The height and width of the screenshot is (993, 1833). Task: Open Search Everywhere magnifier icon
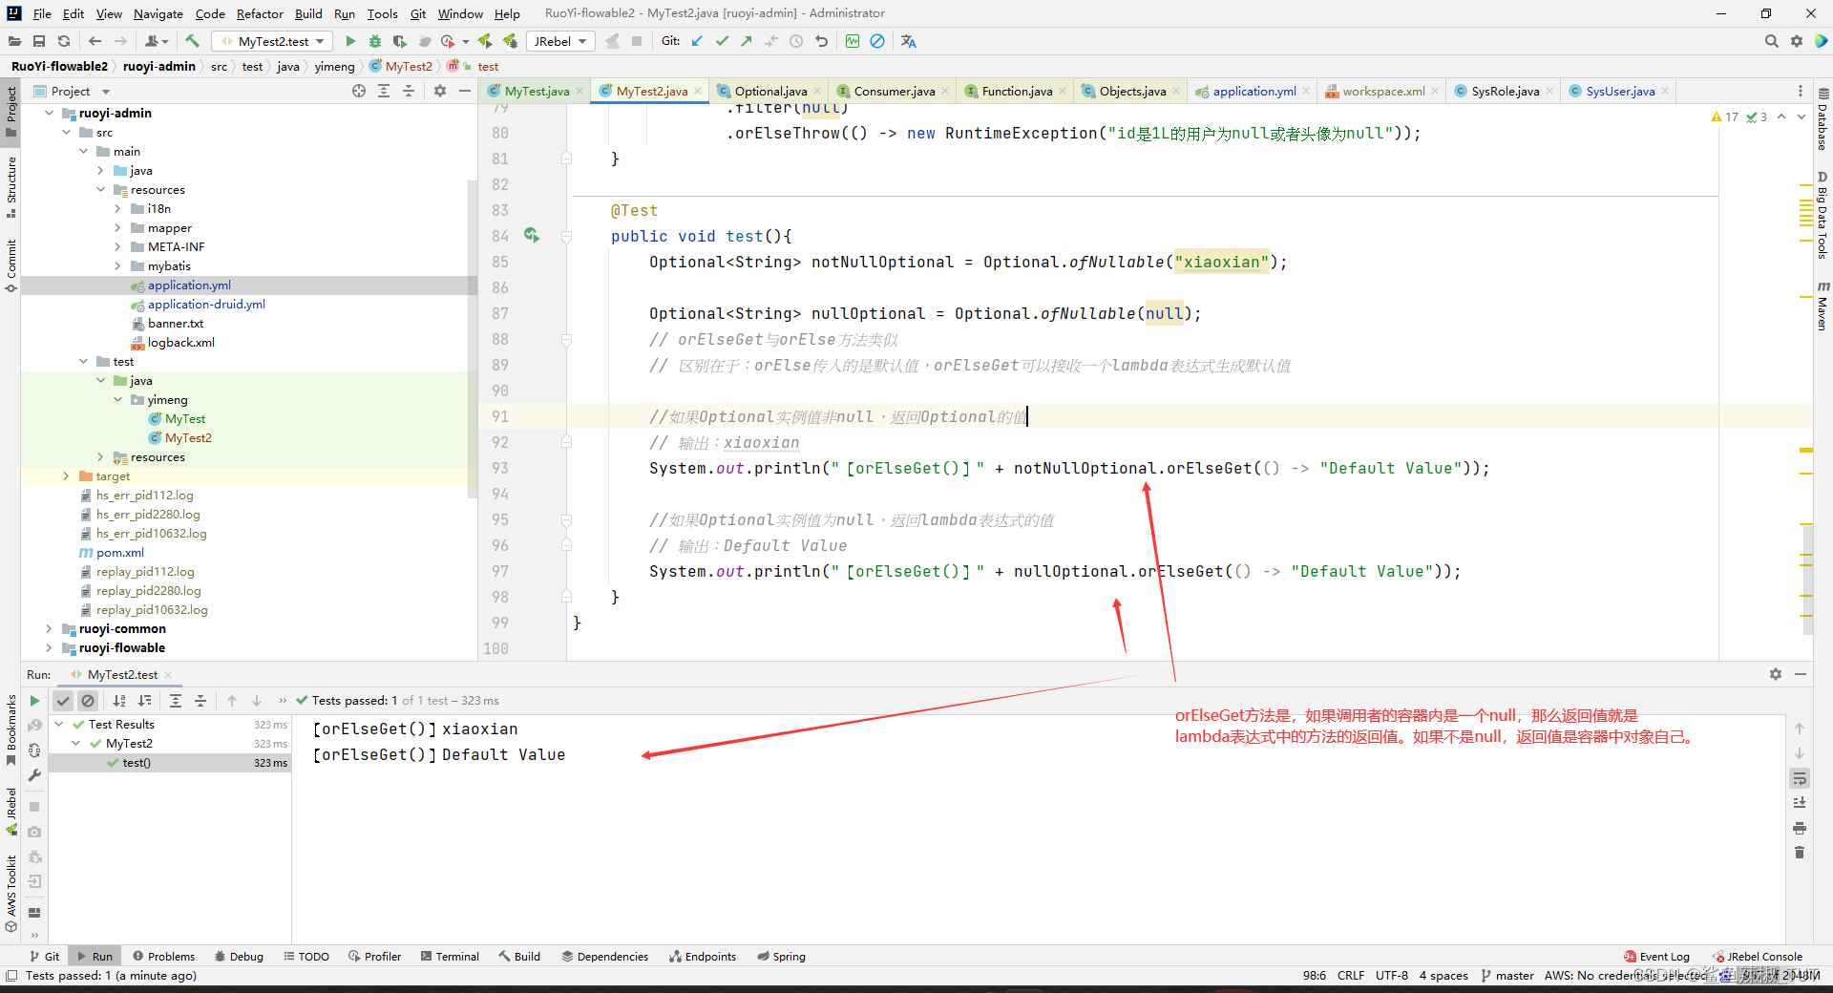[x=1772, y=41]
